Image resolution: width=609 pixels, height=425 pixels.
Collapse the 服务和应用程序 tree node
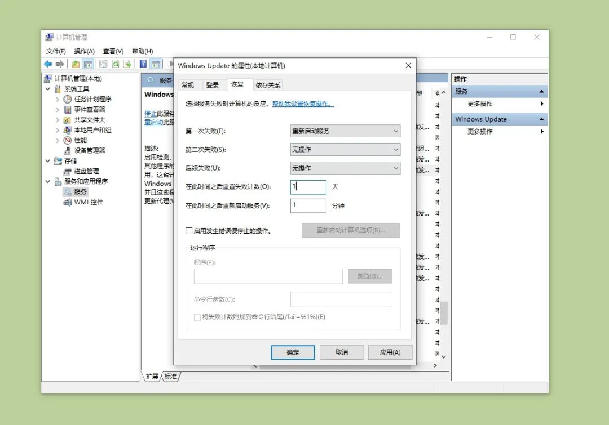click(x=48, y=181)
